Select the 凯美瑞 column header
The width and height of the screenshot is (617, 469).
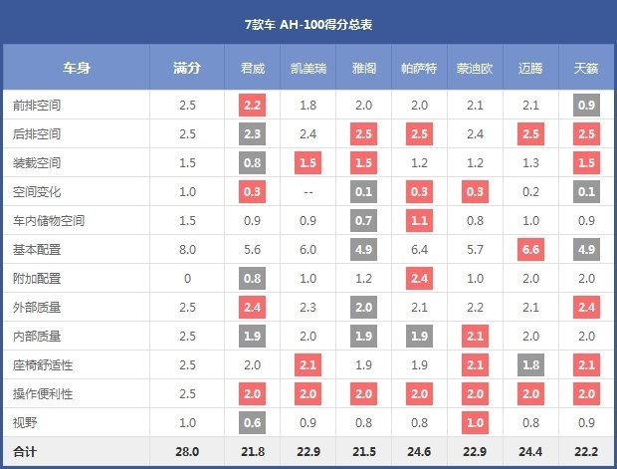tap(308, 68)
